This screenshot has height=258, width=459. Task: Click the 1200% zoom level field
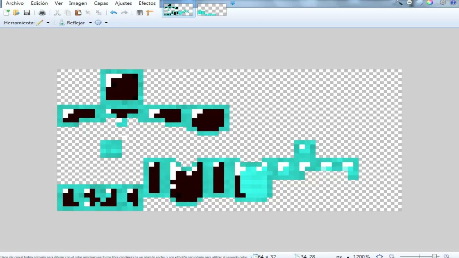click(x=361, y=257)
